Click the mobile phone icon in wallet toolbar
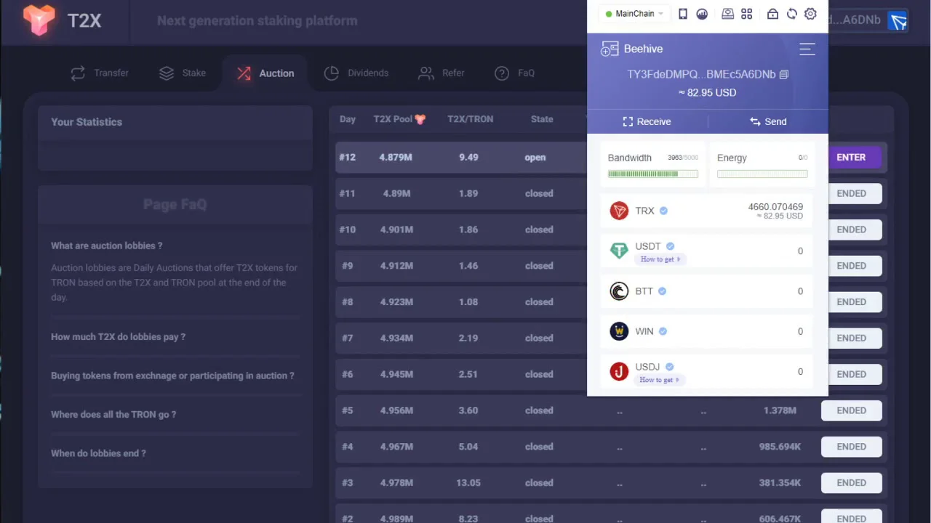This screenshot has width=931, height=523. [683, 14]
